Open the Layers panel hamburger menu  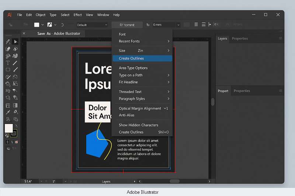[281, 38]
